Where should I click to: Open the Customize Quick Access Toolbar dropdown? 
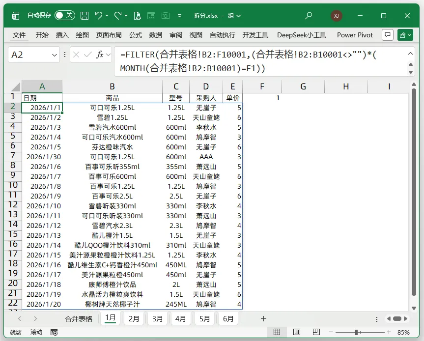(179, 16)
